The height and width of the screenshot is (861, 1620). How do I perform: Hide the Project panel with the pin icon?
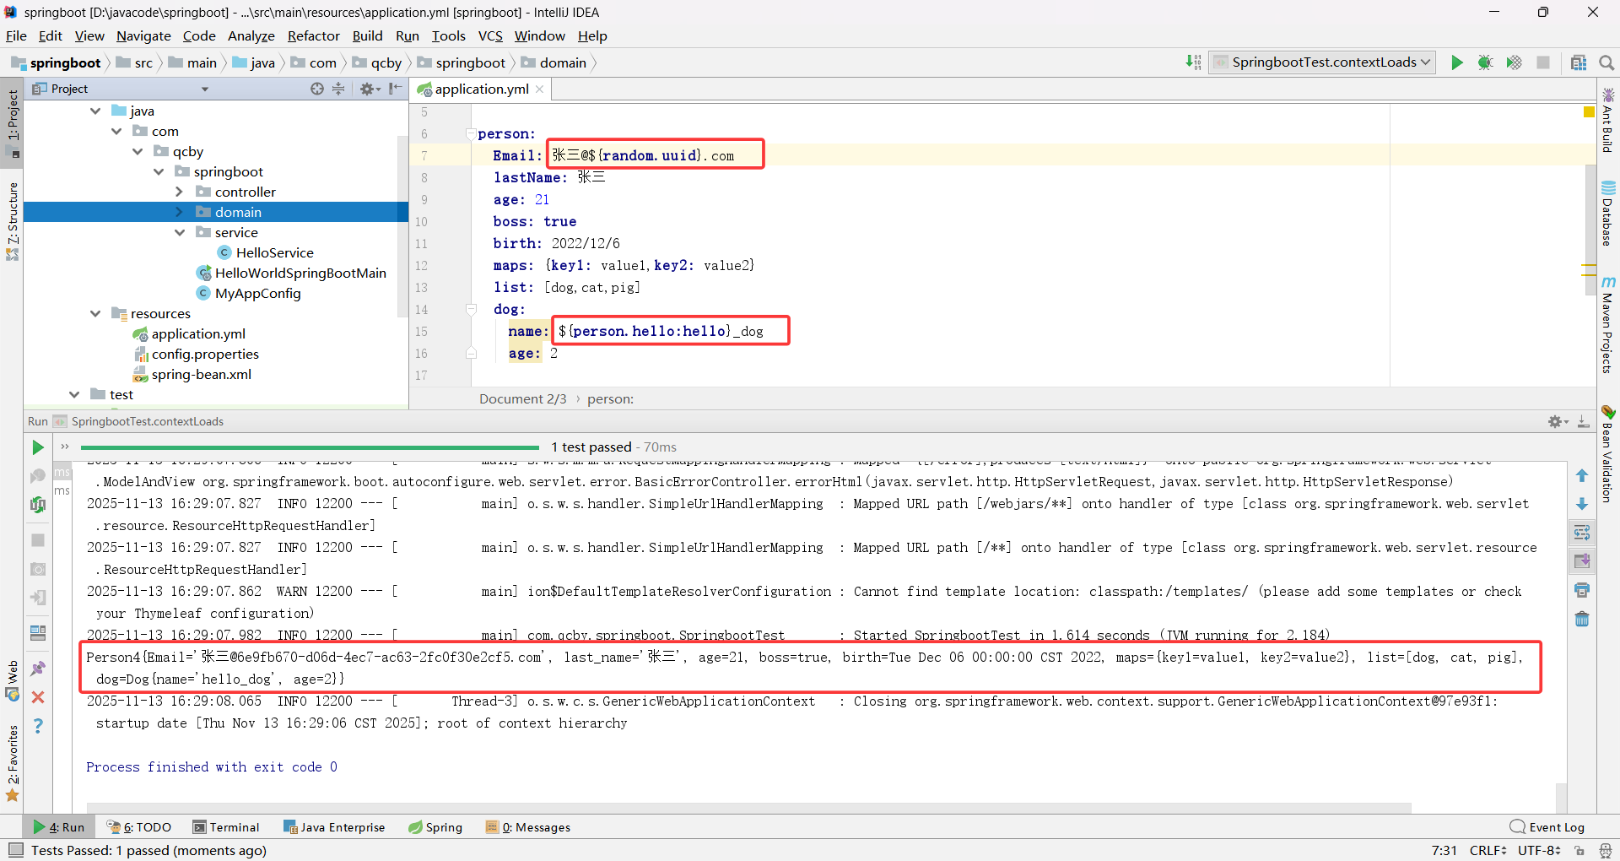click(x=395, y=89)
